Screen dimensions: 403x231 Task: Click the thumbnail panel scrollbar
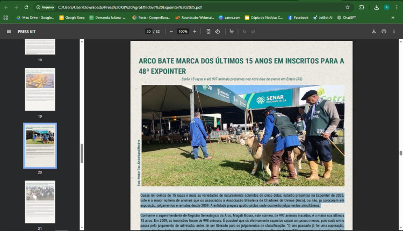pos(82,153)
